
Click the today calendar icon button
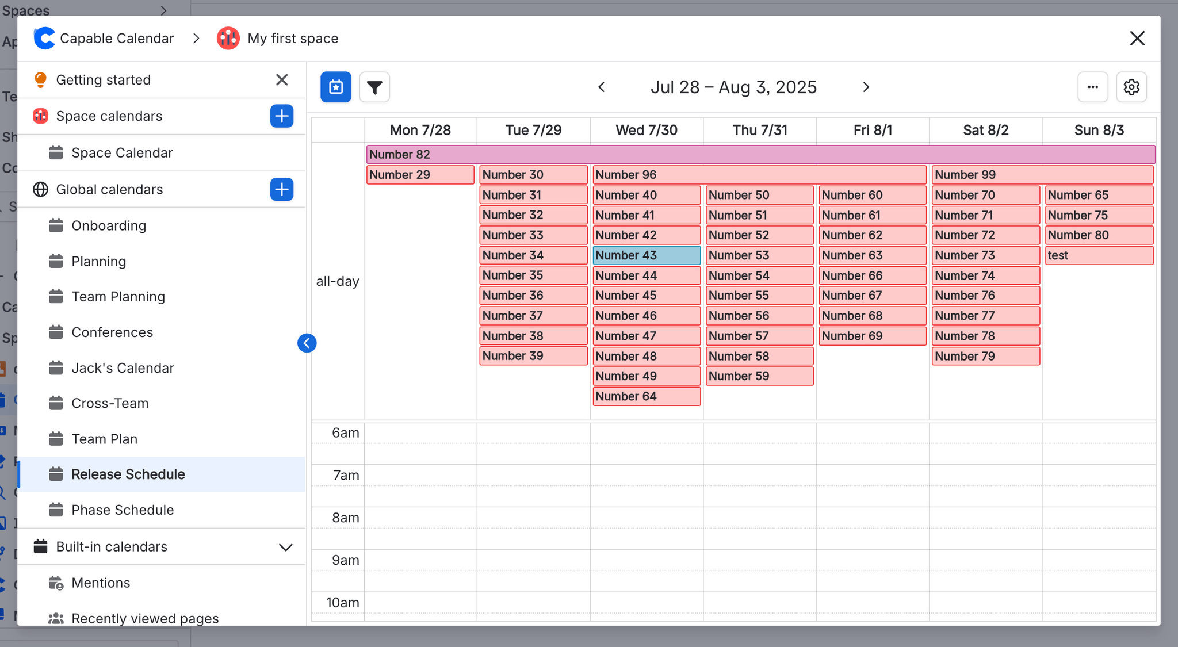336,87
